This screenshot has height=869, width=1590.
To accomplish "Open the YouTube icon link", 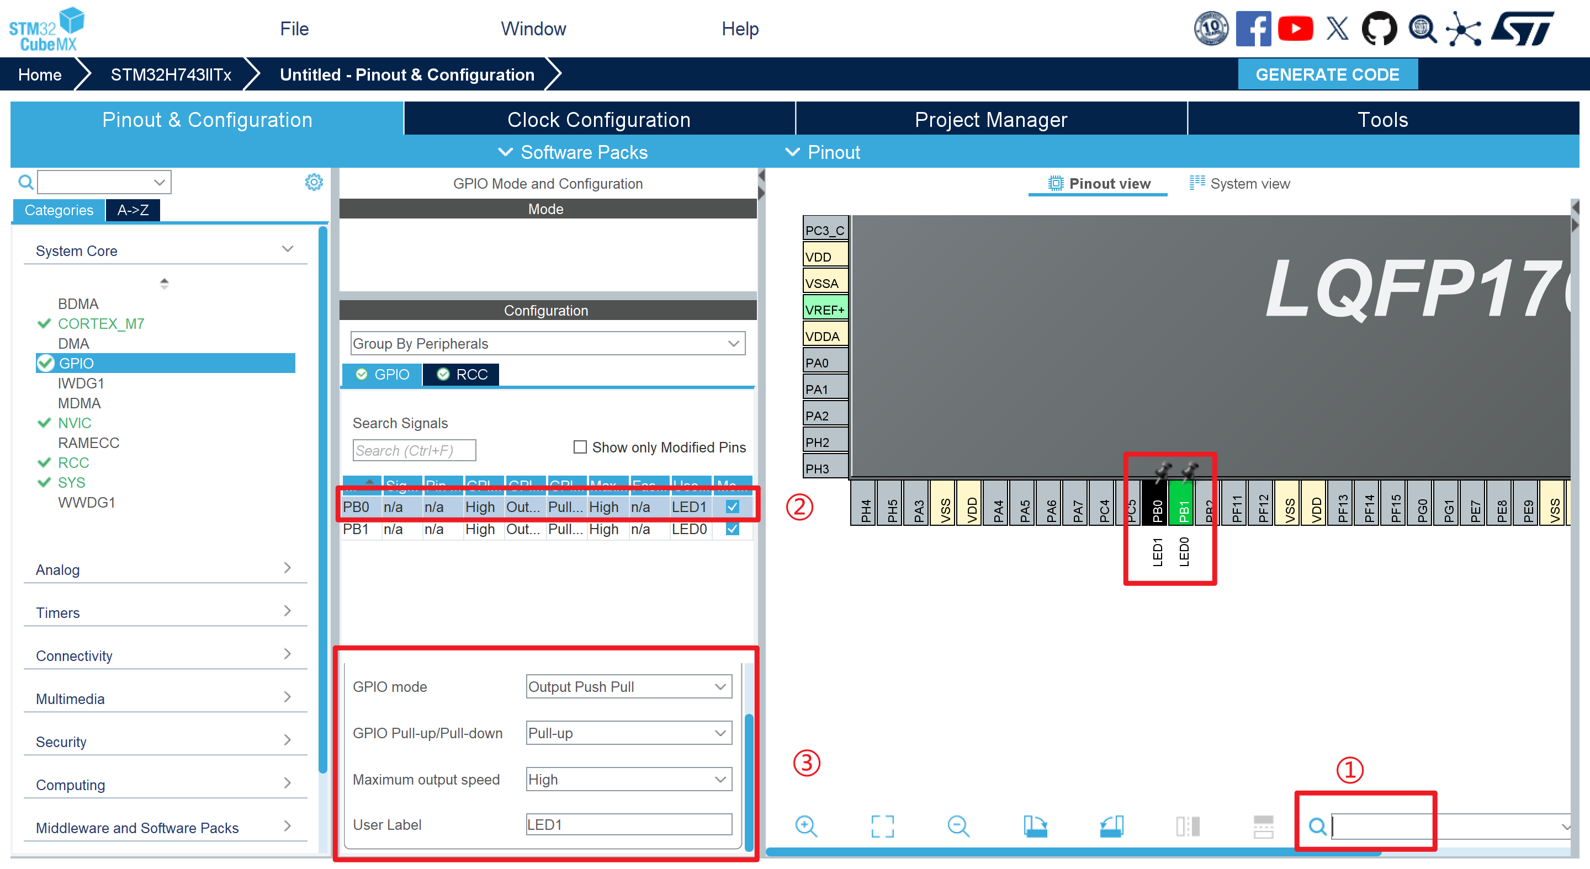I will [1295, 28].
